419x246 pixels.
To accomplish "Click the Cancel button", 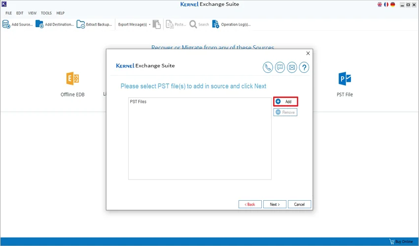I will pos(299,204).
